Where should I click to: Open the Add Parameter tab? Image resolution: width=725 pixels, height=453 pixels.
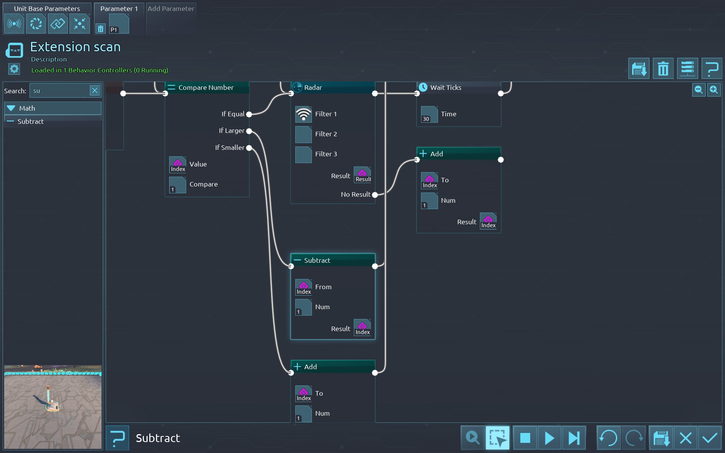(171, 9)
